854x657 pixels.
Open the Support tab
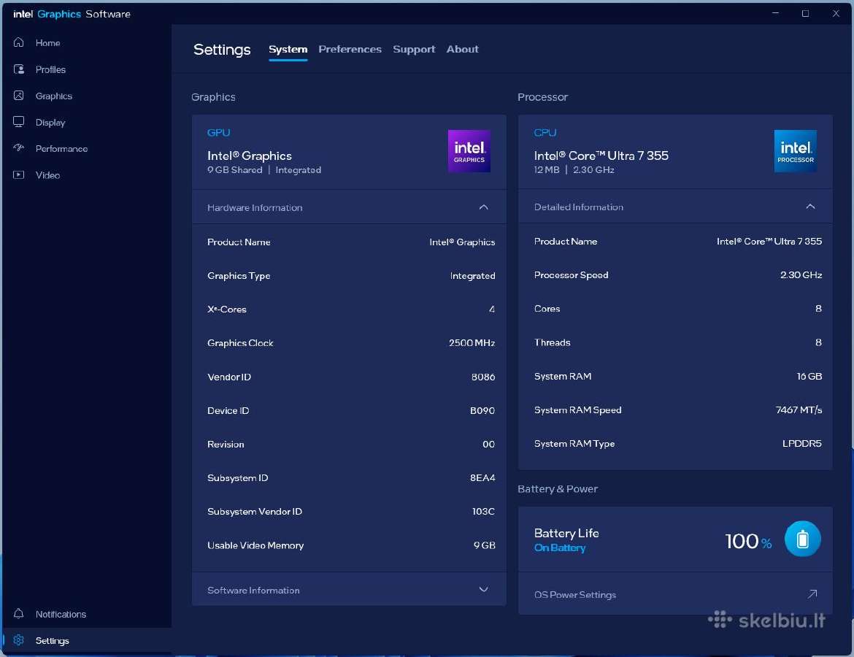coord(414,49)
